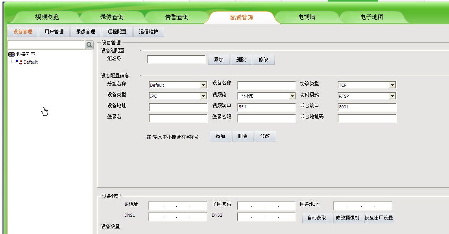Select the Default group tree node
This screenshot has width=449, height=234.
30,62
